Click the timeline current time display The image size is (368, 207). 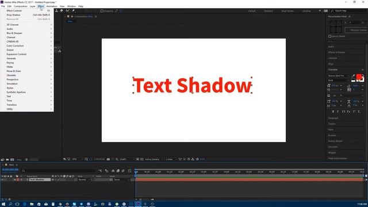tap(10, 170)
